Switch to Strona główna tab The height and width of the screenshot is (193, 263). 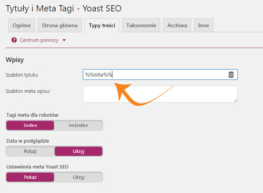59,25
